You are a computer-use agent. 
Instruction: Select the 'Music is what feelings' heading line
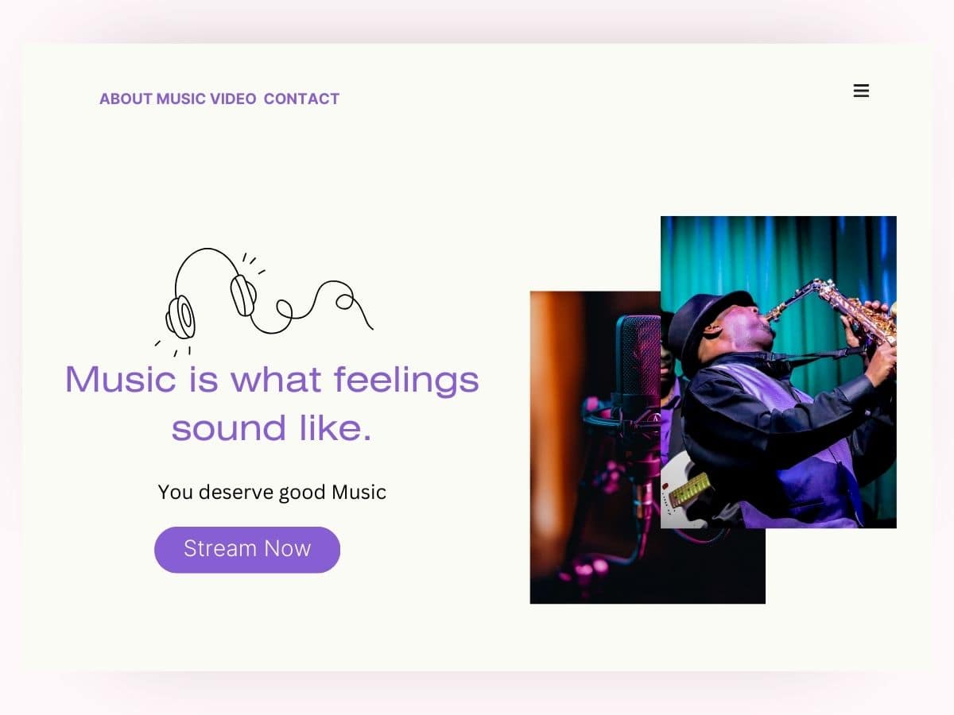click(272, 378)
